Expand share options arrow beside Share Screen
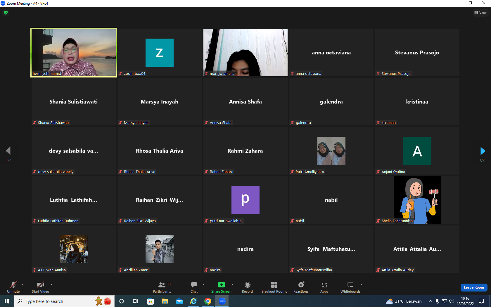This screenshot has height=307, width=491. tap(232, 285)
